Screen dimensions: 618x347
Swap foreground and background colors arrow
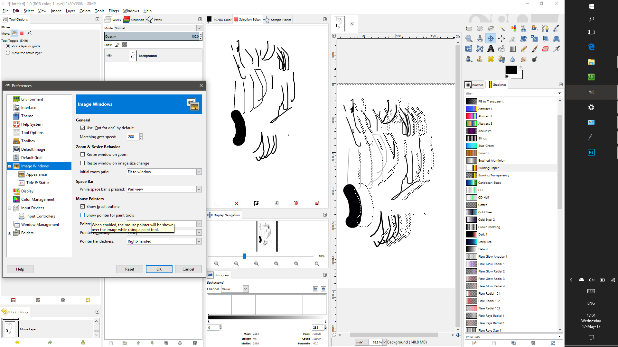[521, 67]
